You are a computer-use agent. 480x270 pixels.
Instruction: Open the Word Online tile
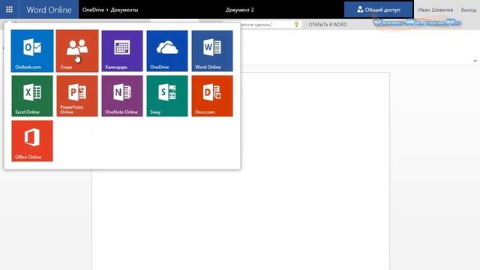[x=212, y=51]
